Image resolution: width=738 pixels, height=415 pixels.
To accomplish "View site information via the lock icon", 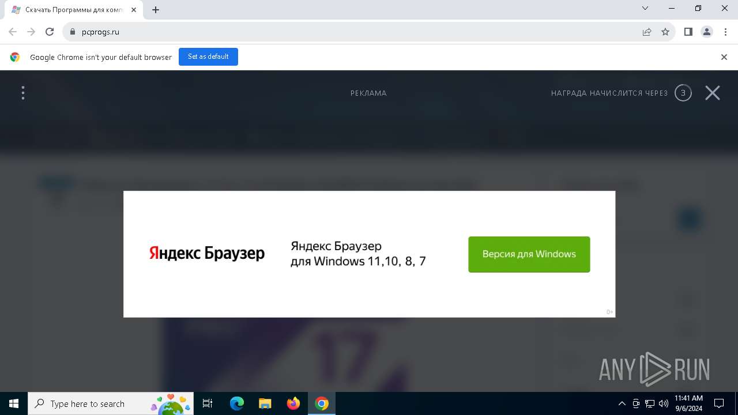I will (x=72, y=32).
